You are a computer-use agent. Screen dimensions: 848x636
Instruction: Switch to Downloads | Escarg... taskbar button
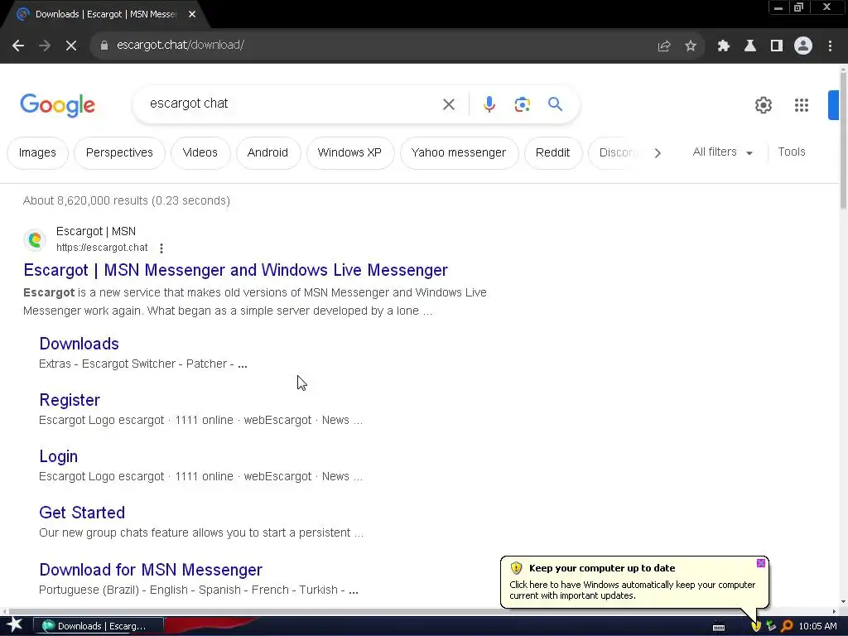pos(98,626)
